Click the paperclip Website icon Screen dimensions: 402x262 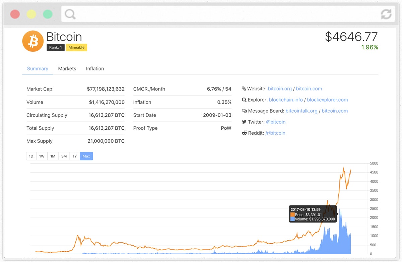pyautogui.click(x=245, y=89)
